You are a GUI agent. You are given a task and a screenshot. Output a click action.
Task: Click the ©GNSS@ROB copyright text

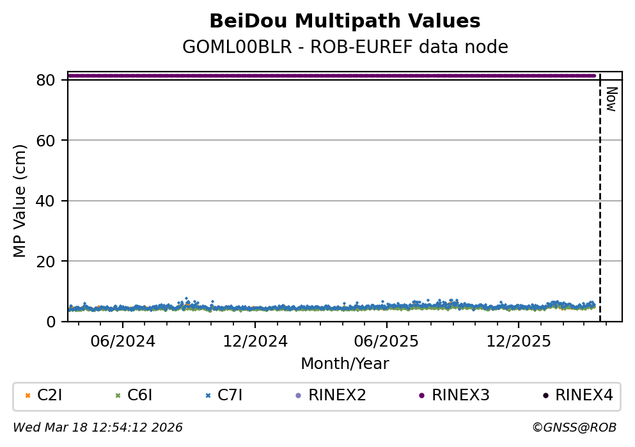click(574, 427)
